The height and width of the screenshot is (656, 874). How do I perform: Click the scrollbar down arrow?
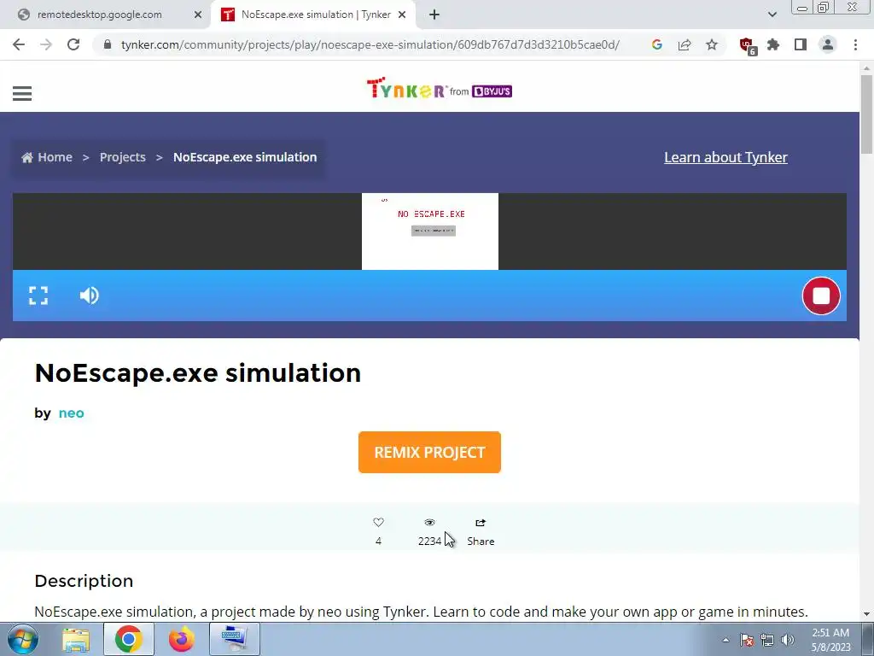[866, 615]
